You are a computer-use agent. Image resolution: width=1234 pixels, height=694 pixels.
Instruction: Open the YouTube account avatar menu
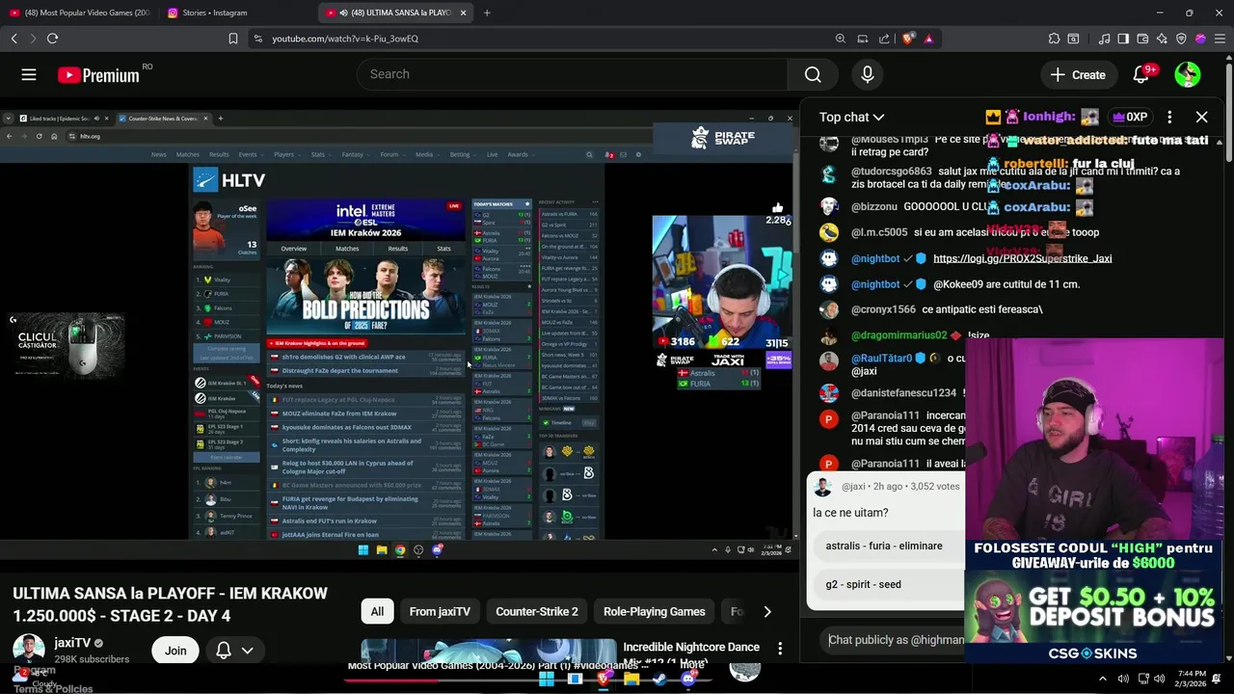click(x=1188, y=74)
